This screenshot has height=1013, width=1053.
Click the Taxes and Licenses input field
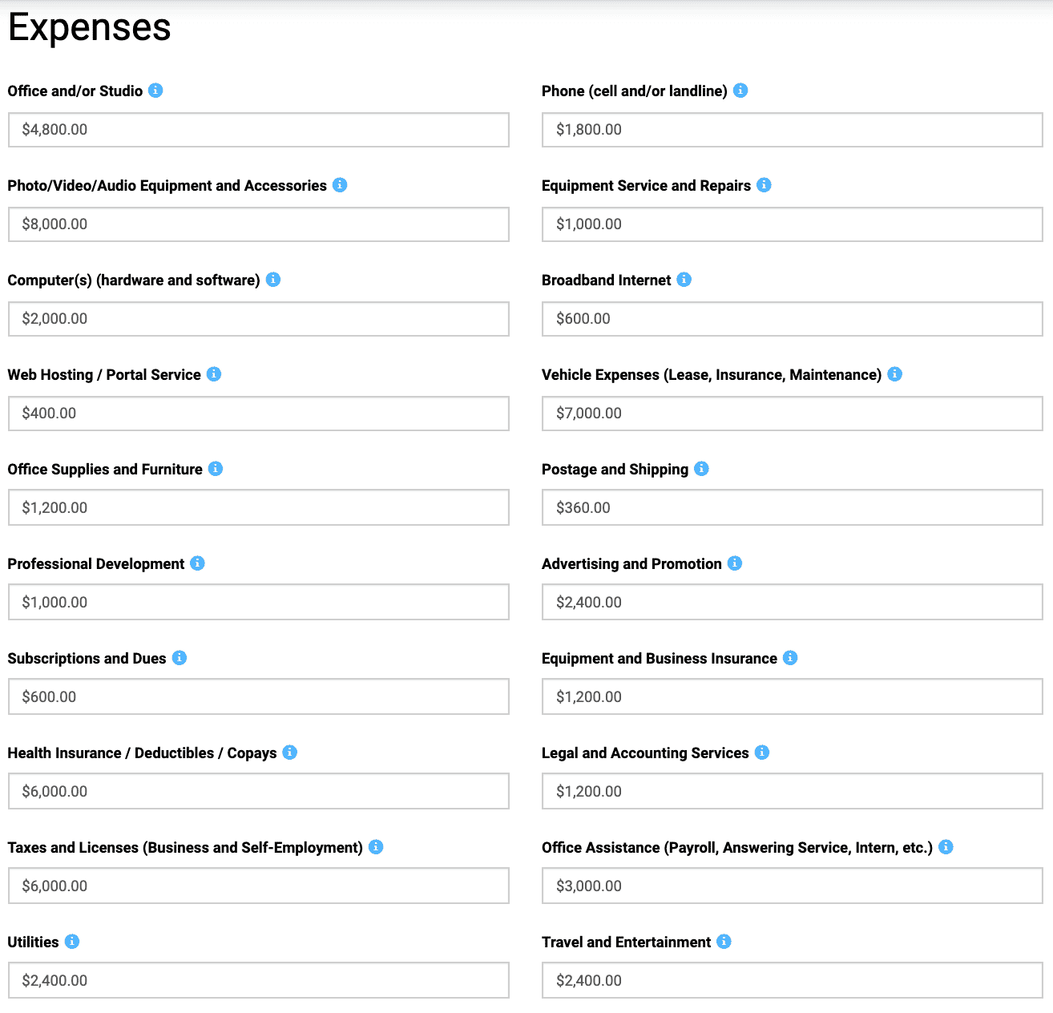tap(258, 886)
